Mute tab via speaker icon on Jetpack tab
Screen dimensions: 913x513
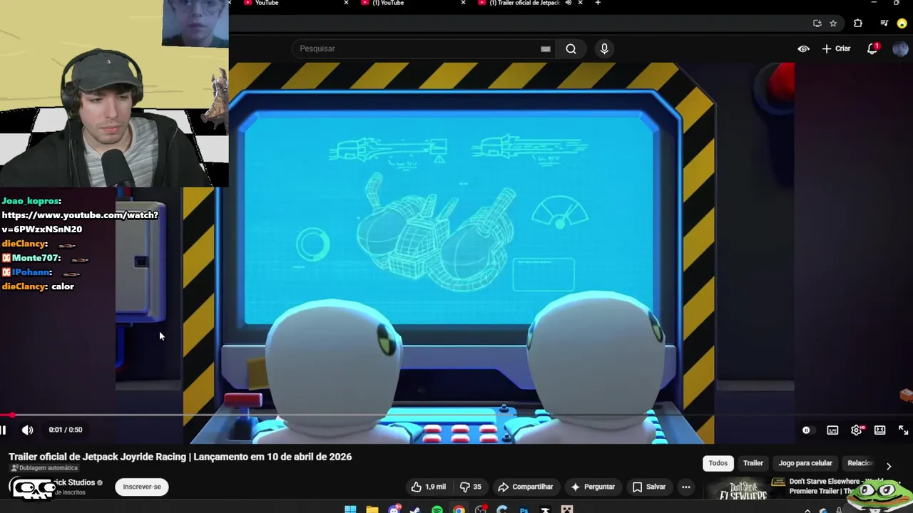(x=568, y=3)
